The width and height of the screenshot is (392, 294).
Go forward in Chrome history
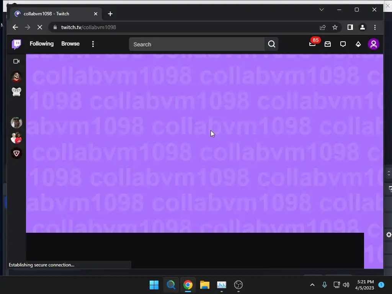point(28,27)
